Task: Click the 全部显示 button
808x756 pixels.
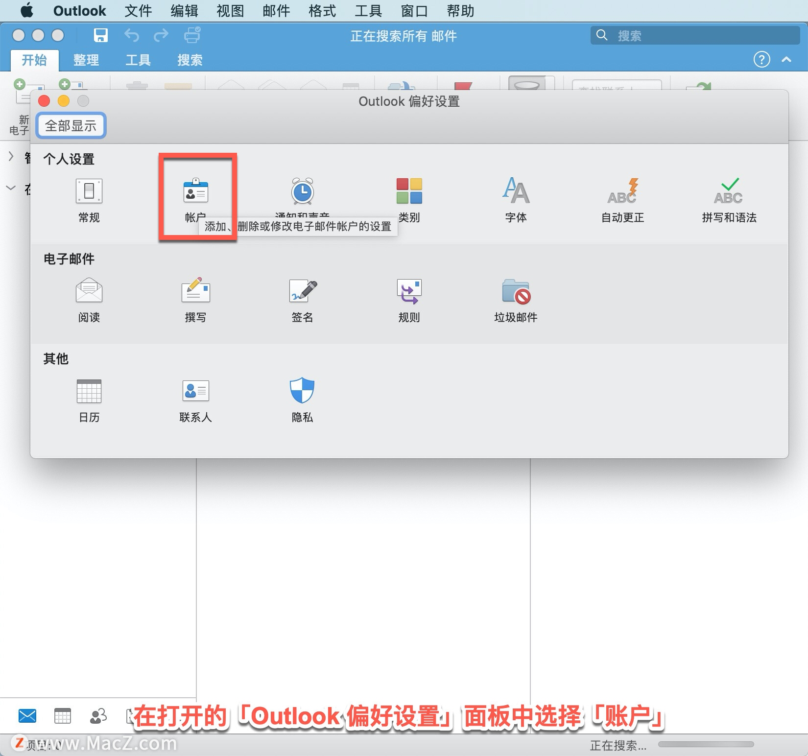Action: (71, 126)
